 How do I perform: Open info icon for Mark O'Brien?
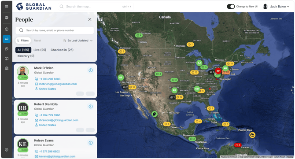pos(91,70)
